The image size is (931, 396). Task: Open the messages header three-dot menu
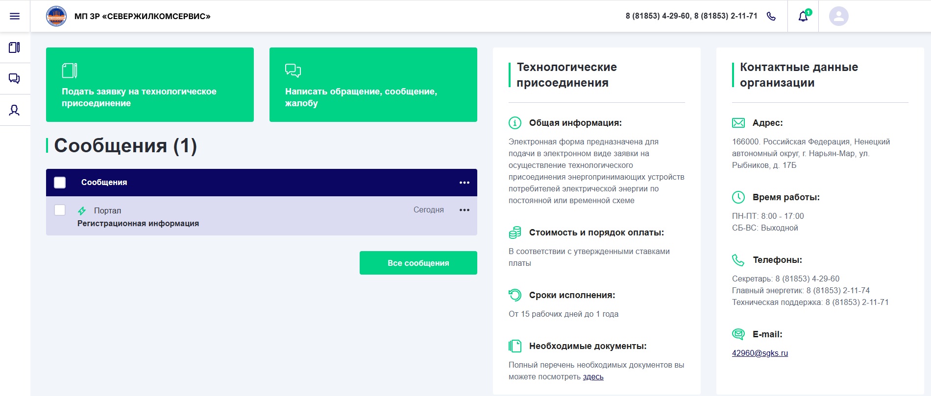464,183
